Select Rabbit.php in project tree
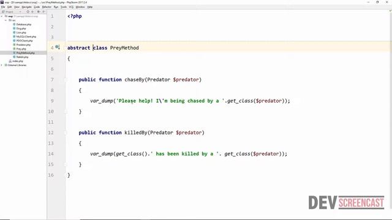The image size is (392, 220). (x=22, y=57)
